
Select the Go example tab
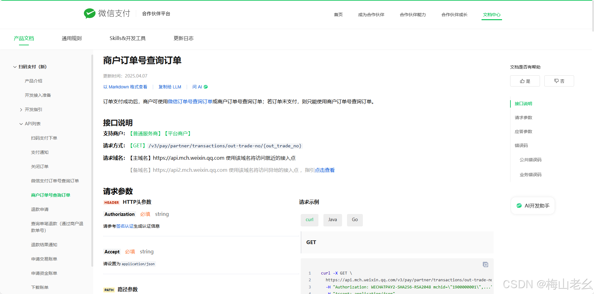coord(355,220)
